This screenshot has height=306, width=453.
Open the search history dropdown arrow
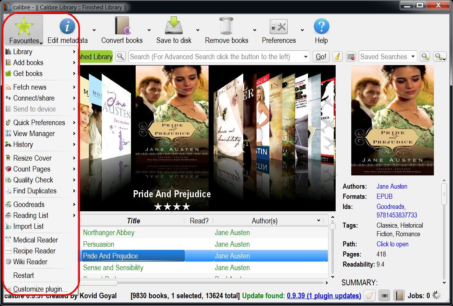[306, 57]
